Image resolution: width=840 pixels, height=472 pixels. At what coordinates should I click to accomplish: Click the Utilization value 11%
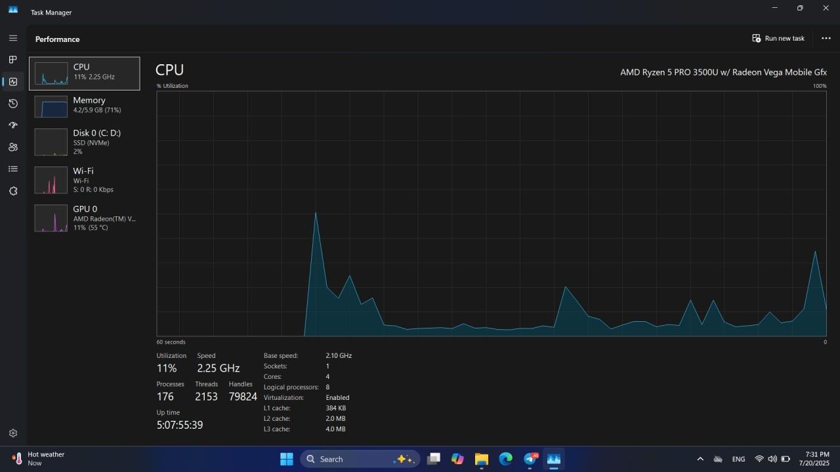(167, 368)
